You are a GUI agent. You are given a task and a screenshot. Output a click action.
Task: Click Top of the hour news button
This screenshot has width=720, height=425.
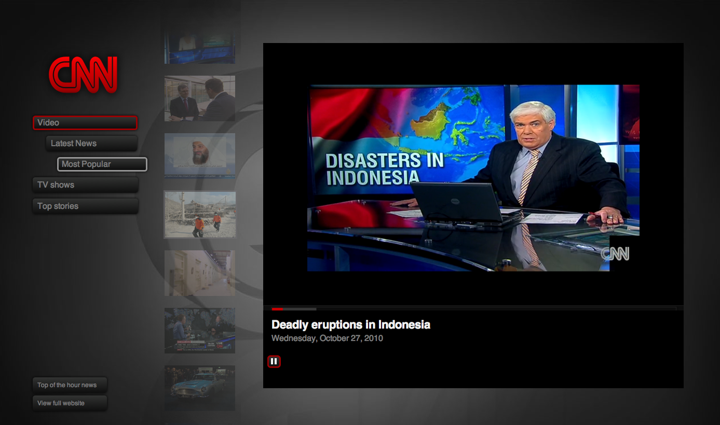click(70, 385)
